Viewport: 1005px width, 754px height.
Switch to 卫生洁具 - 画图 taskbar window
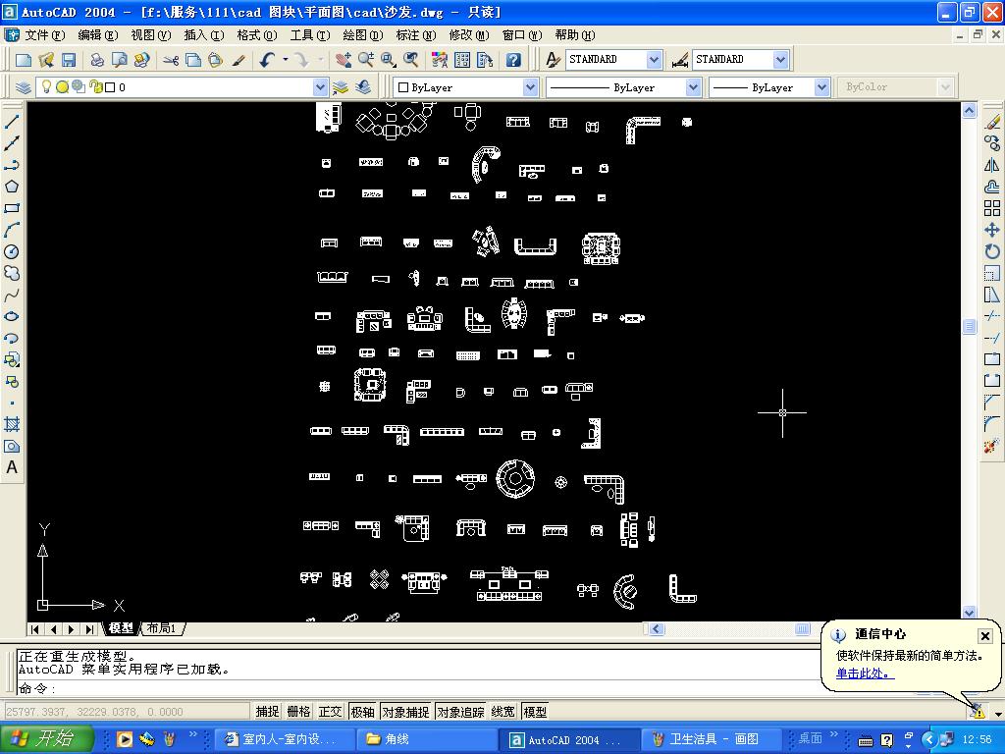[x=711, y=739]
